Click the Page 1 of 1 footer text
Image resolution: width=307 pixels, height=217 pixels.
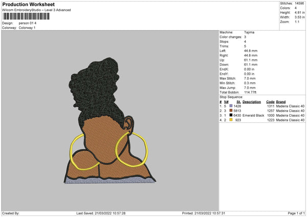[296, 213]
